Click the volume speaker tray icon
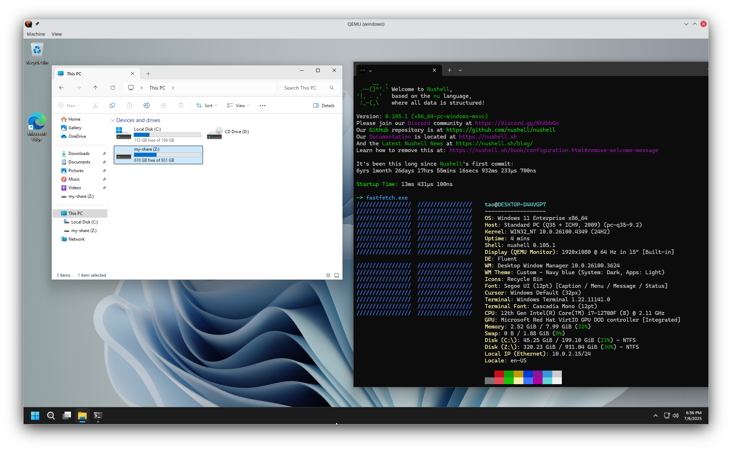 pyautogui.click(x=676, y=416)
